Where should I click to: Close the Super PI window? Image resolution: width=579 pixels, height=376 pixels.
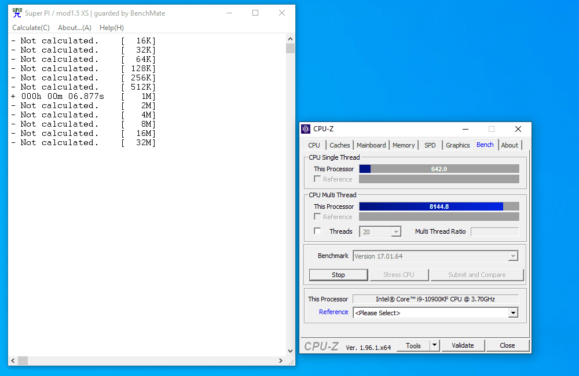point(282,13)
